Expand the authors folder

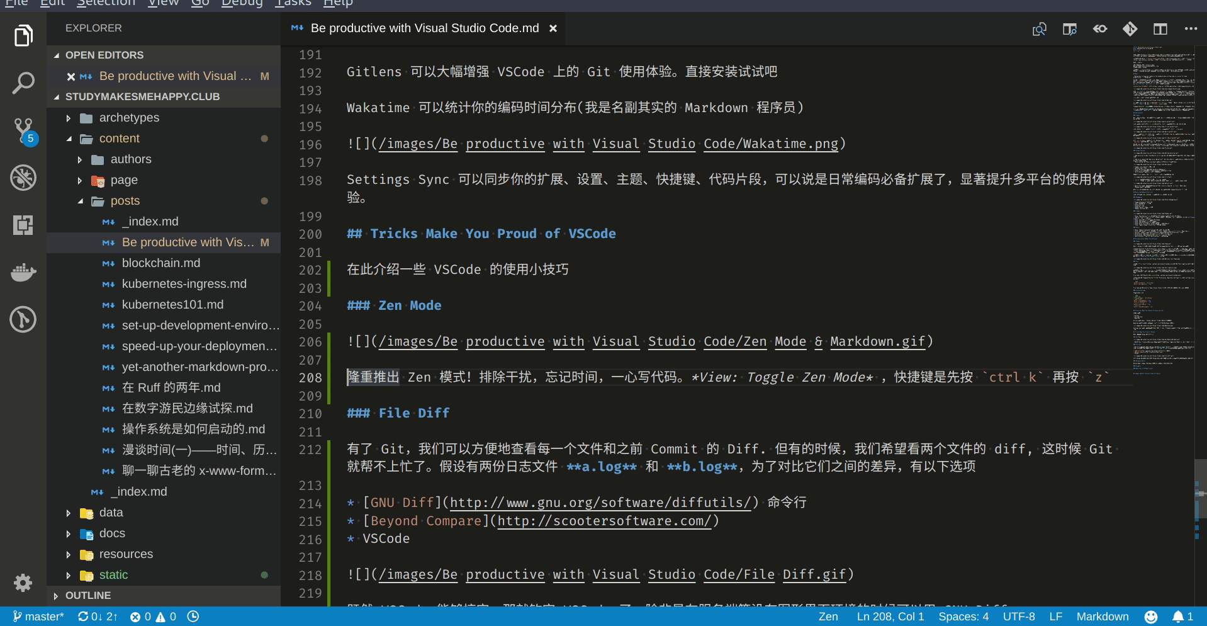[x=164, y=159]
